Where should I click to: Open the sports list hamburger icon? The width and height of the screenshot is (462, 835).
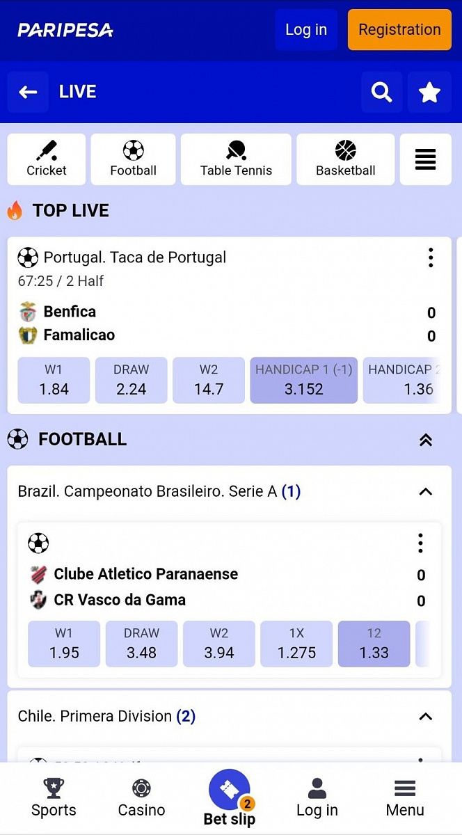[425, 159]
